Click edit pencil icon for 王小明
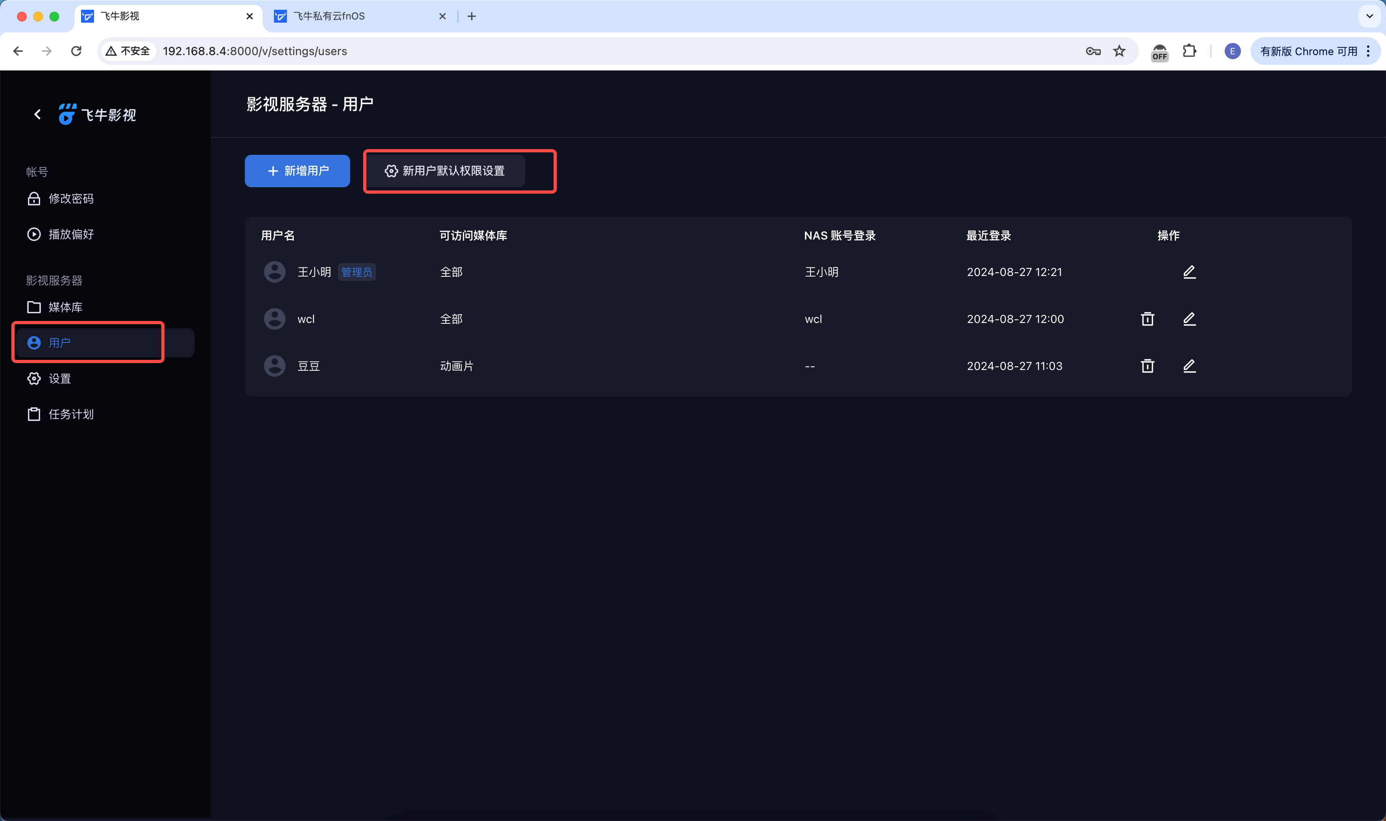1386x821 pixels. (1189, 272)
